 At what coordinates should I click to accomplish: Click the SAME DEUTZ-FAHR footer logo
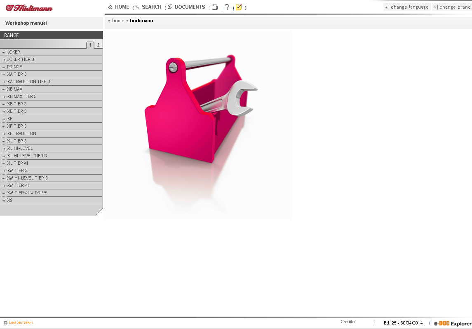pyautogui.click(x=19, y=323)
